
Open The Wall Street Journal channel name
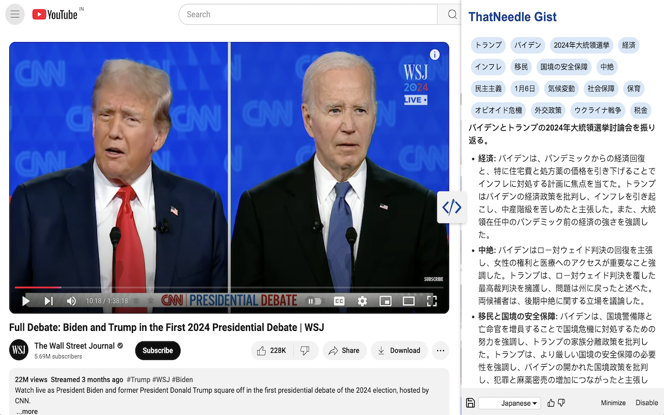pos(74,345)
